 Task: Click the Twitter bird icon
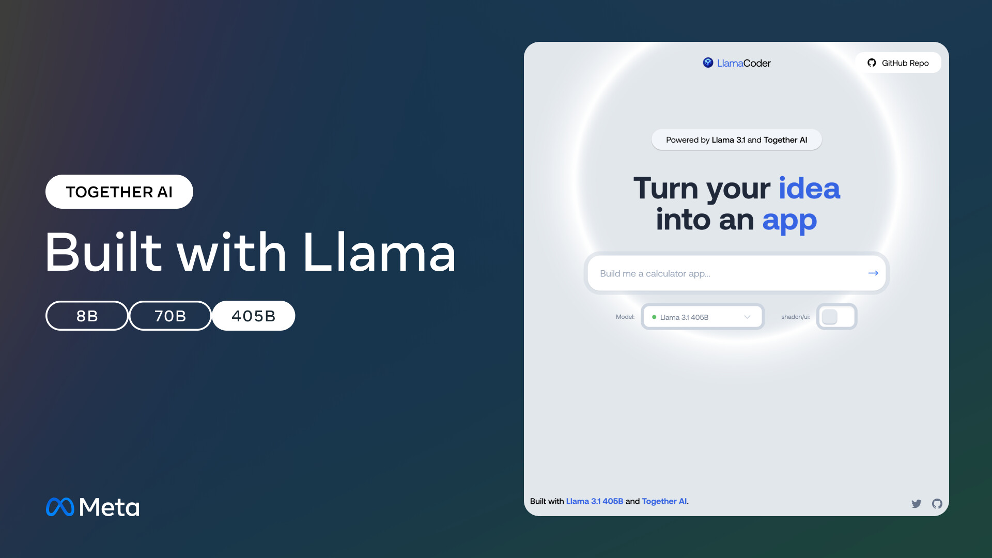pyautogui.click(x=917, y=504)
